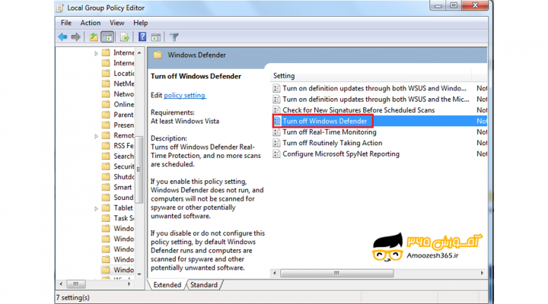548x304 pixels.
Task: Click tree pane scroll down arrow
Action: [139, 274]
